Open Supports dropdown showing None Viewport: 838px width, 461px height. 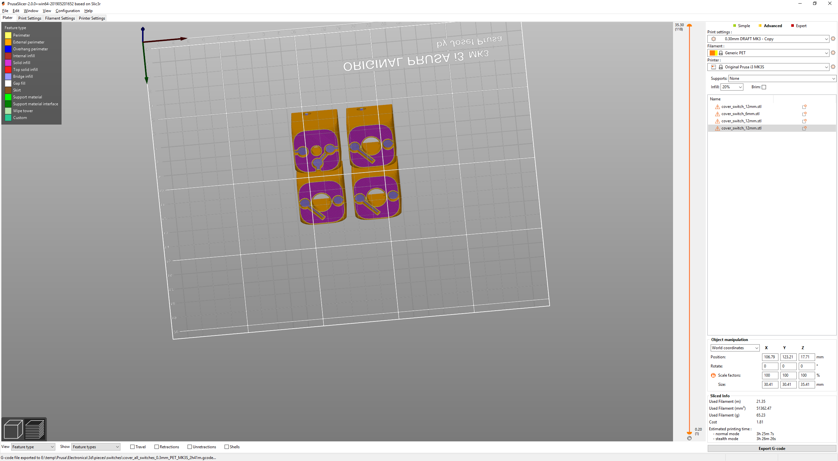click(782, 78)
